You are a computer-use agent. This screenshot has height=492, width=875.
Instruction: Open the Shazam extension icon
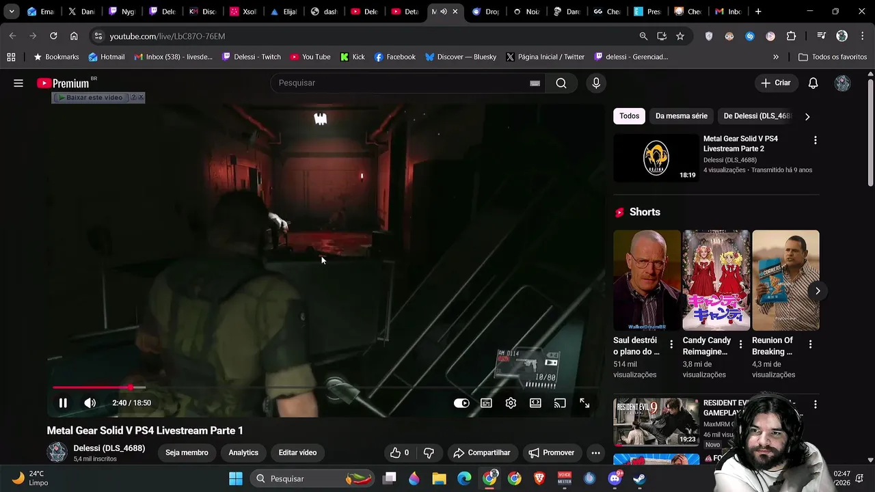pos(750,36)
